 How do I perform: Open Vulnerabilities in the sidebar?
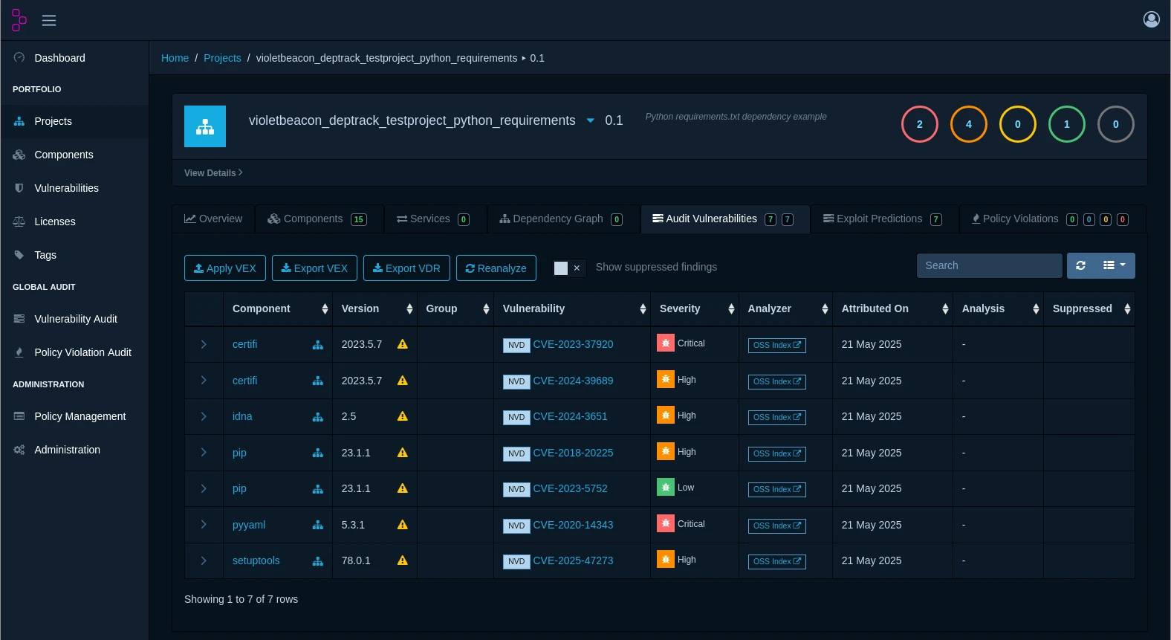pyautogui.click(x=74, y=188)
